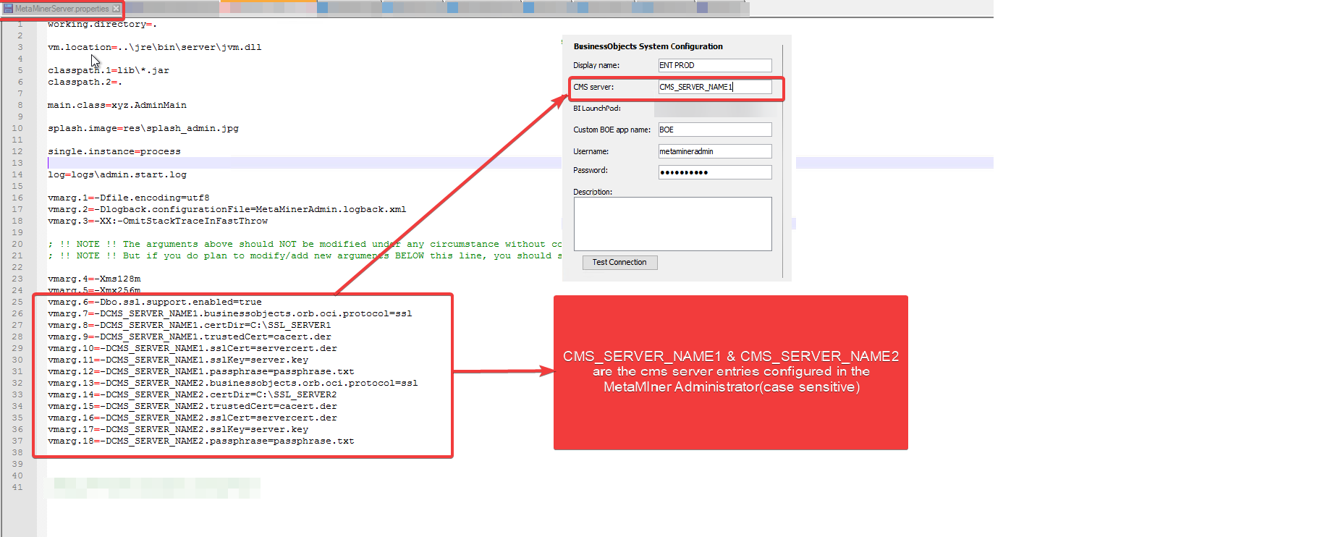
Task: Click the vmarg.7 CMS_SERVER_NAME1 orb.oci.protocol line
Action: [x=230, y=314]
